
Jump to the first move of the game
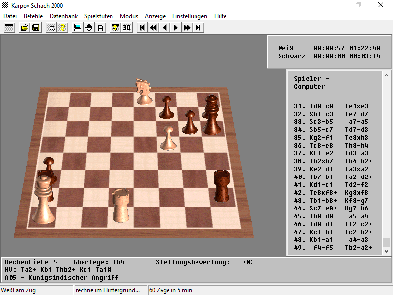click(142, 28)
